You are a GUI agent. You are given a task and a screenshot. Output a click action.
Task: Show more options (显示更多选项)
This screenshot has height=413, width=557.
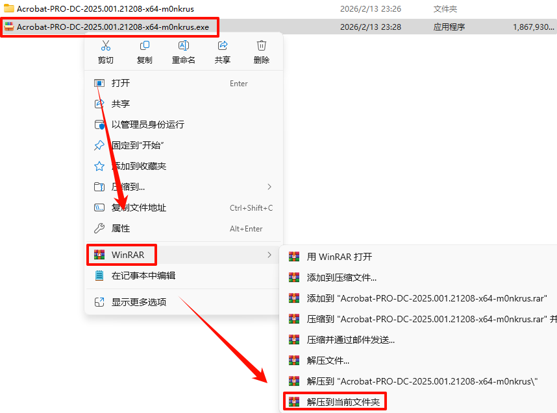[x=184, y=302]
